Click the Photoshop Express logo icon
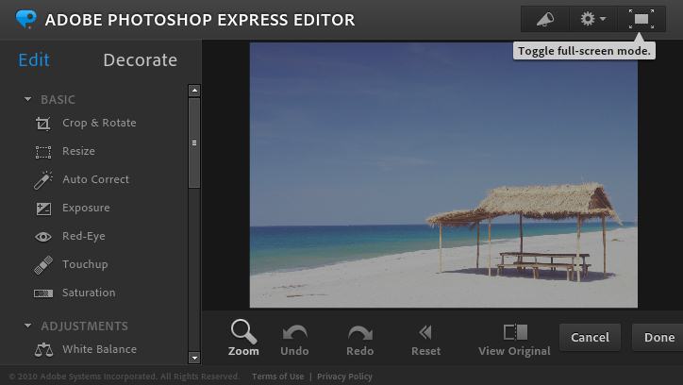683x385 pixels. point(26,20)
